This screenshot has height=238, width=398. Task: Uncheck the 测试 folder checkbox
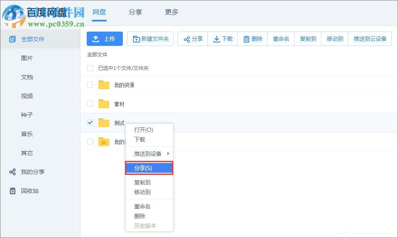click(x=90, y=123)
